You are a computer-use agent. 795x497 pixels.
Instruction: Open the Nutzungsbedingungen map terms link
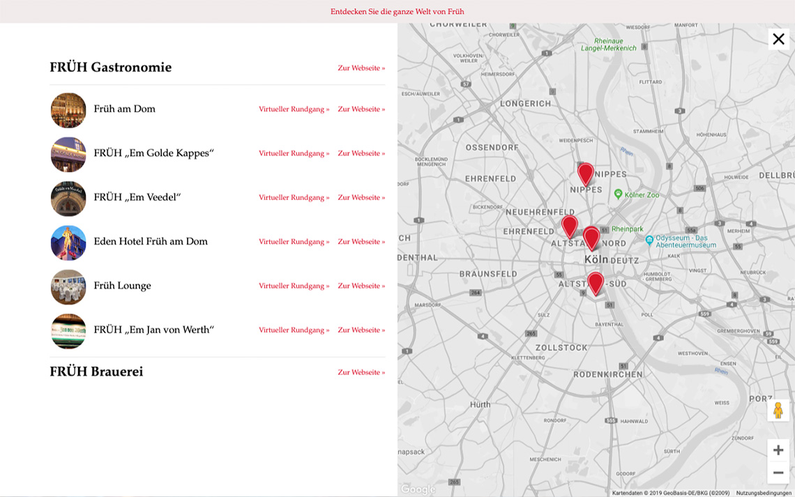[764, 493]
